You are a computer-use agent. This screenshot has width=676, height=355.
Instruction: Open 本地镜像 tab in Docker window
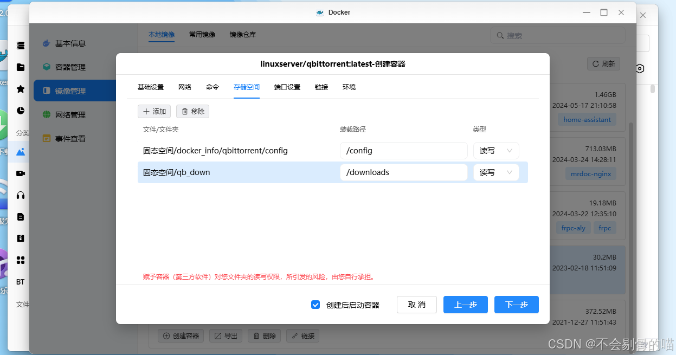pos(162,35)
